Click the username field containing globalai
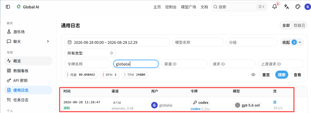 tap(136, 64)
